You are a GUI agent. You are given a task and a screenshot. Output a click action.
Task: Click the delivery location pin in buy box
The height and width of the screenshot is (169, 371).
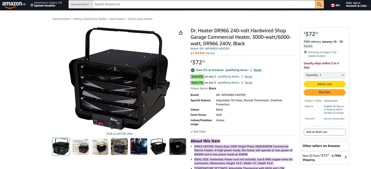click(305, 52)
